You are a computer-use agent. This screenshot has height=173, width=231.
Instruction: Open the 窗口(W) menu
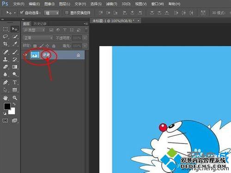tap(158, 4)
